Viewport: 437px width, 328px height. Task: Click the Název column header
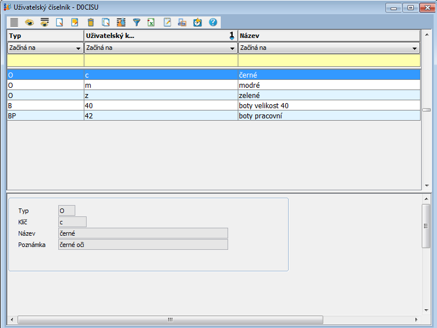328,36
